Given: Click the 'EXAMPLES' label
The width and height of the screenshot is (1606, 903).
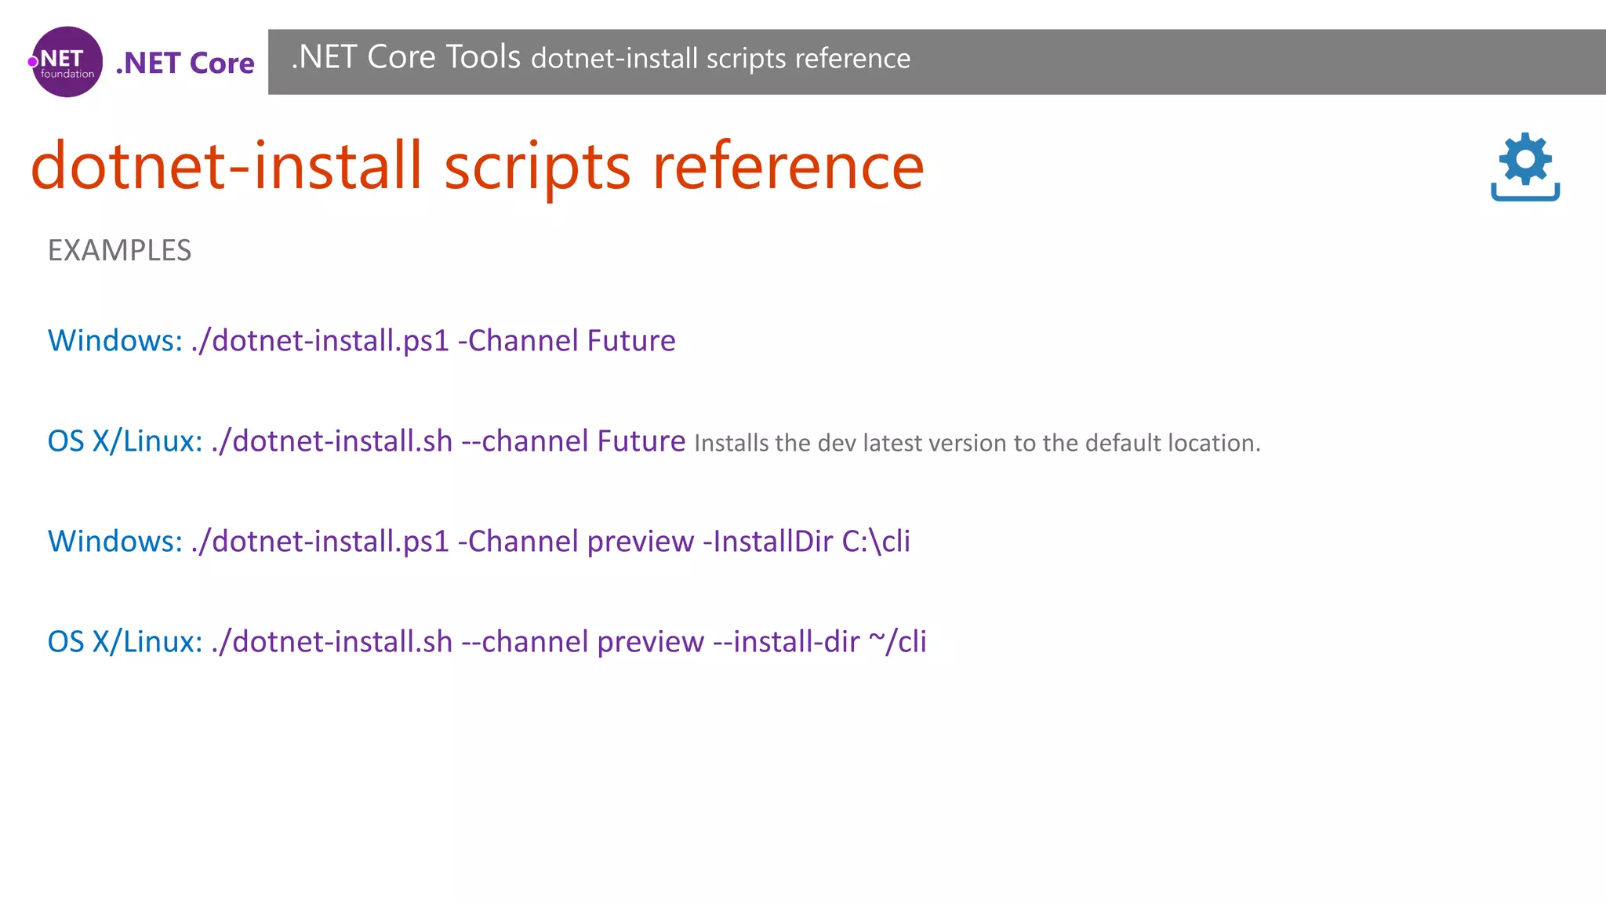Looking at the screenshot, I should pyautogui.click(x=119, y=250).
